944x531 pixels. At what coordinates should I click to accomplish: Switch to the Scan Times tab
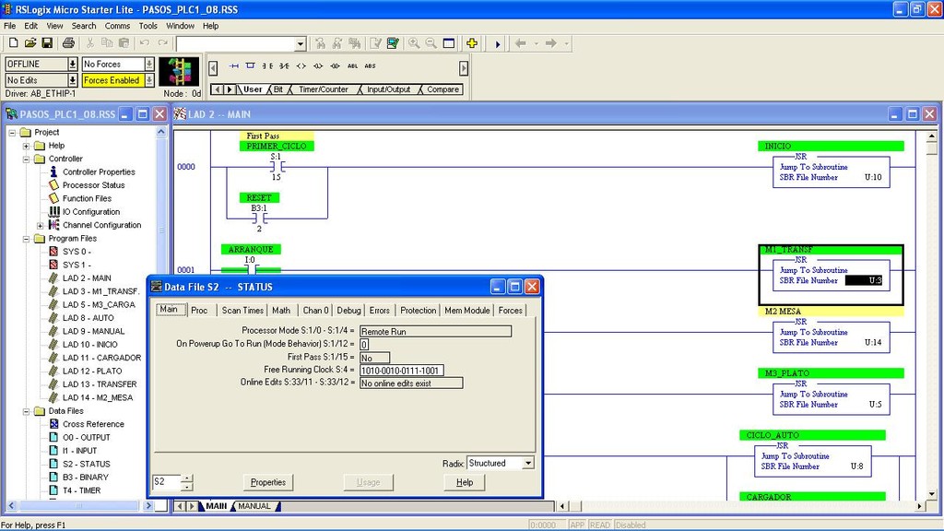(242, 311)
